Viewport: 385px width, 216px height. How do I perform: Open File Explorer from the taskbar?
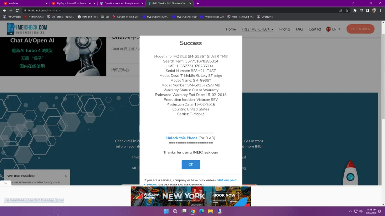[x=210, y=211]
